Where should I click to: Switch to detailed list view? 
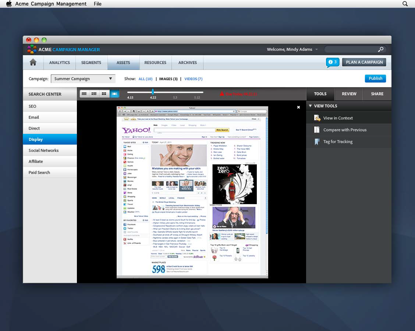coord(94,94)
